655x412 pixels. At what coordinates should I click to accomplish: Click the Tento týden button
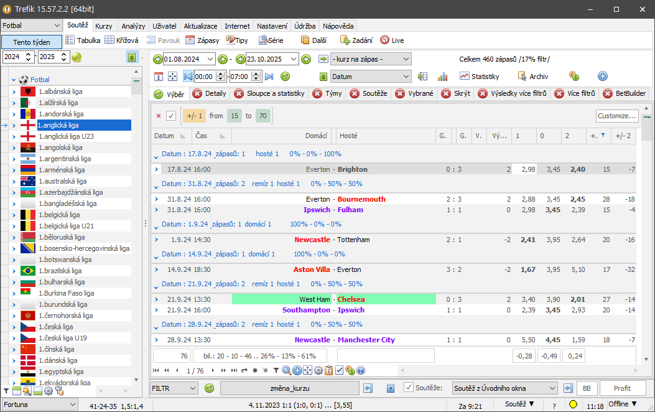point(31,42)
